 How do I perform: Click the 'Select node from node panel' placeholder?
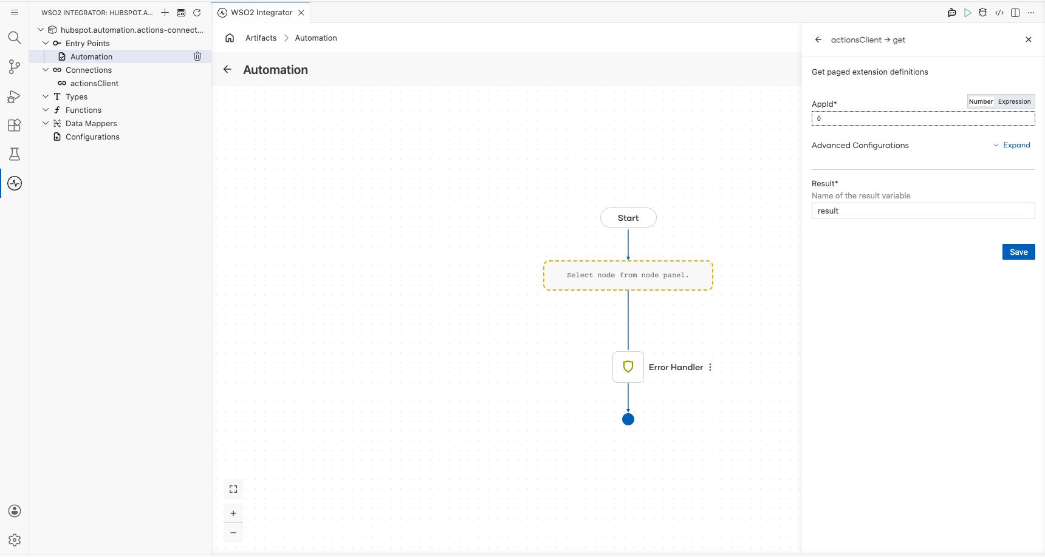point(628,275)
